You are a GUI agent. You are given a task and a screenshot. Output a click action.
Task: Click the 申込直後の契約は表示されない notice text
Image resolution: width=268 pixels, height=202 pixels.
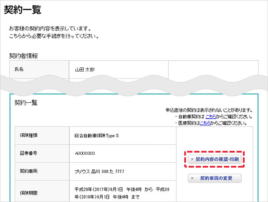(x=209, y=110)
